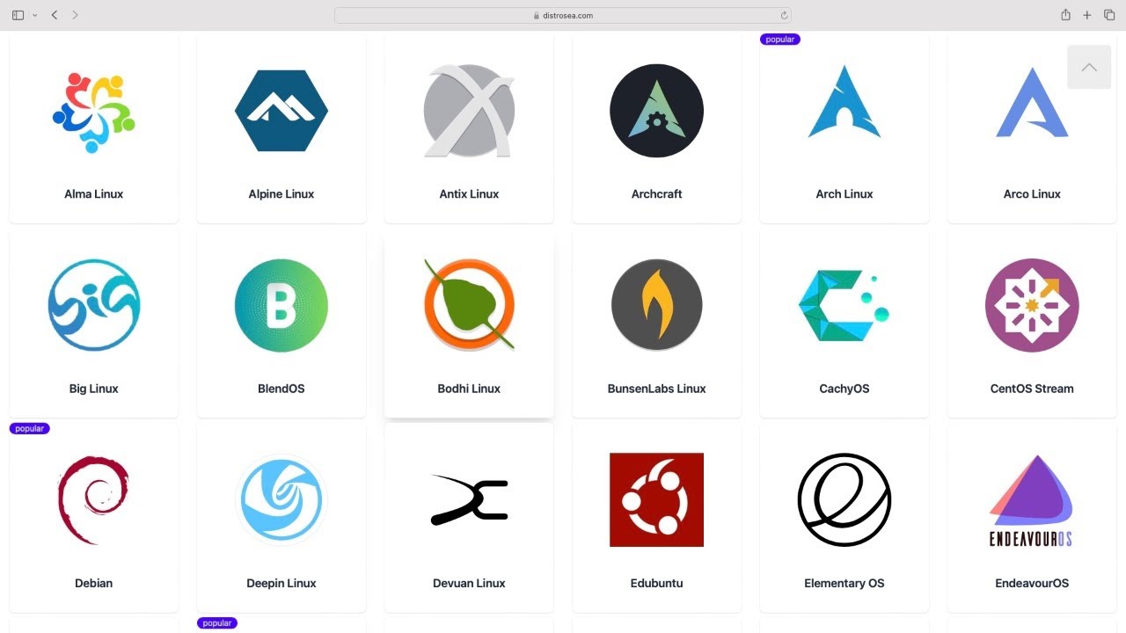Image resolution: width=1126 pixels, height=633 pixels.
Task: Select the Devuan Linux black logo
Action: tap(469, 499)
